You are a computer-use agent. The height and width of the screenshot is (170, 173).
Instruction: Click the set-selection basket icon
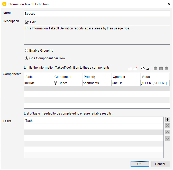167,68
